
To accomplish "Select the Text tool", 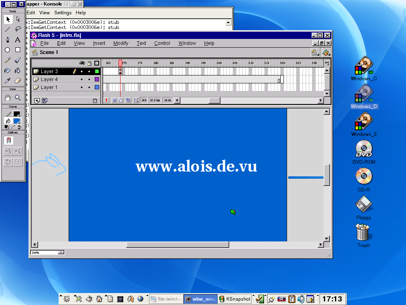I will pos(18,40).
